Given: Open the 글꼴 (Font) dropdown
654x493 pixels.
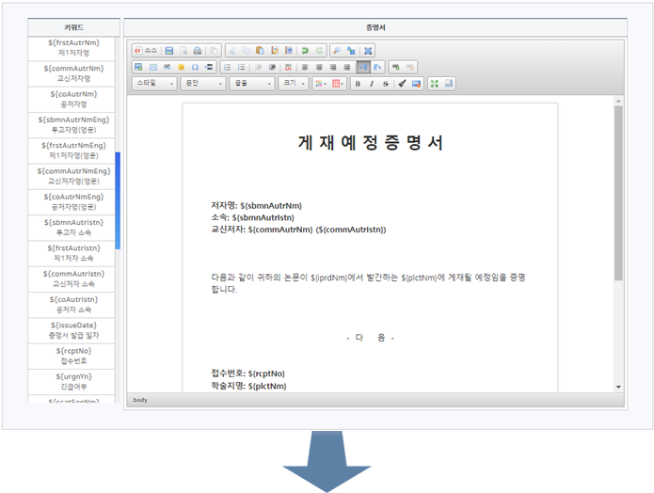Looking at the screenshot, I should click(x=251, y=84).
